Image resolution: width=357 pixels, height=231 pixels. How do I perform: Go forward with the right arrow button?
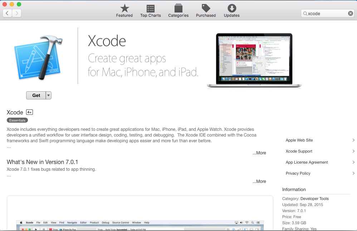(x=16, y=14)
